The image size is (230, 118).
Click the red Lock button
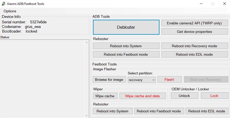[215, 96]
